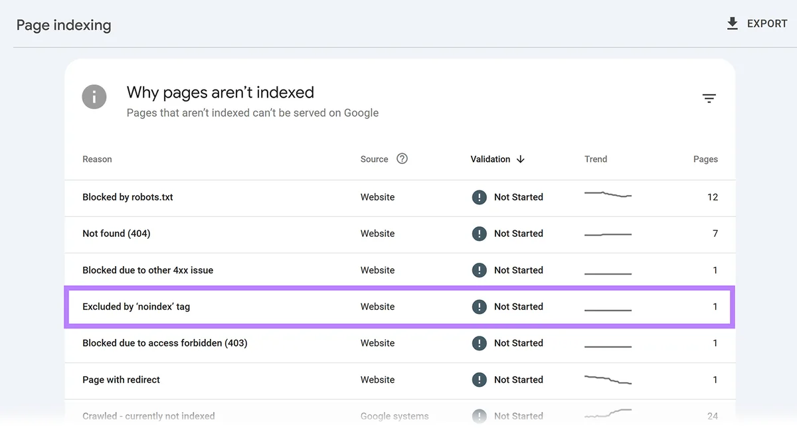Click Not Started status in 'noindex' tag row

pyautogui.click(x=519, y=307)
